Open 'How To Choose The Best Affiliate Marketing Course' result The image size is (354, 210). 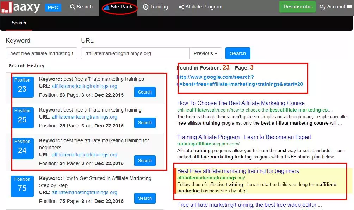click(x=243, y=103)
